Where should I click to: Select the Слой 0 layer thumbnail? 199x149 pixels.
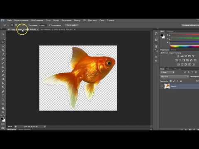[167, 87]
